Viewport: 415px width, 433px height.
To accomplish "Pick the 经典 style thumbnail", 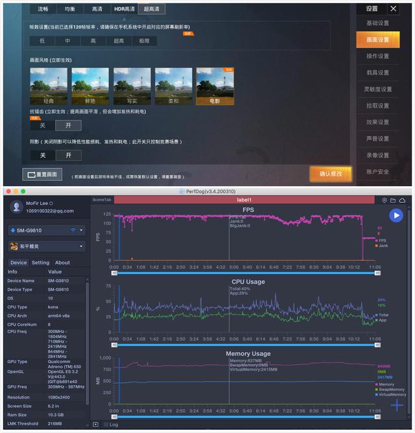I will (49, 86).
